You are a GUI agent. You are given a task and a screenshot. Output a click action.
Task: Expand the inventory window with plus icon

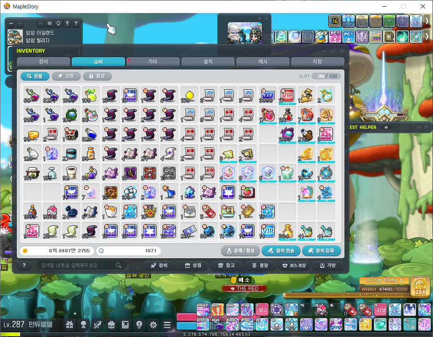(333, 51)
